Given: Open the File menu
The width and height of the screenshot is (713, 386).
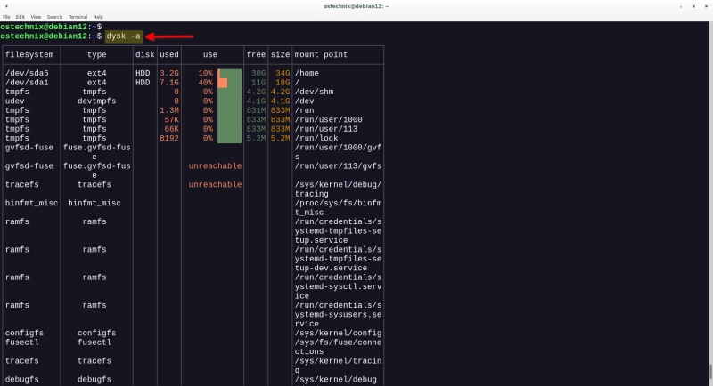Looking at the screenshot, I should [x=6, y=17].
